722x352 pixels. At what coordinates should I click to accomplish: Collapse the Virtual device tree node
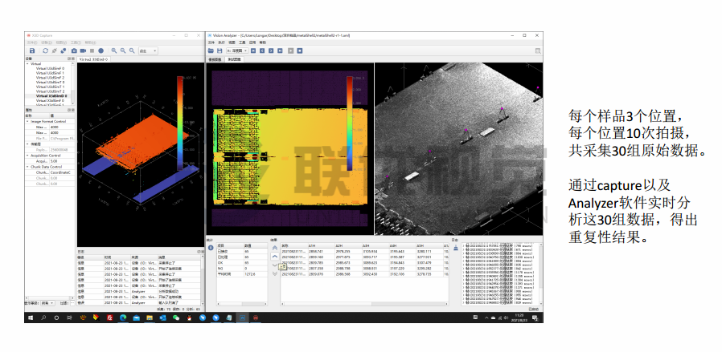pos(29,64)
